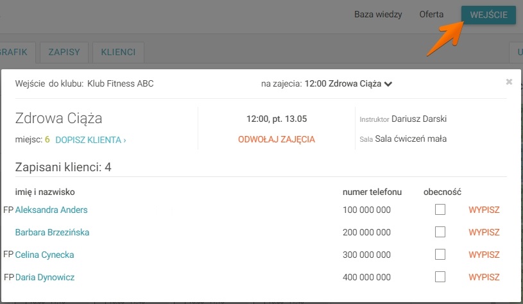
Task: Open the Oferta menu item
Action: [431, 15]
